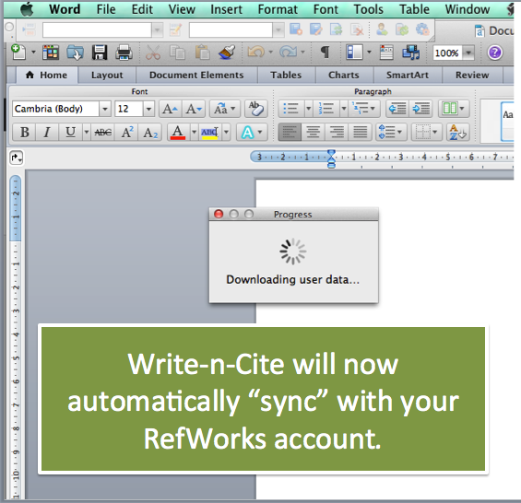The height and width of the screenshot is (503, 521).
Task: Open the Tools menu
Action: coord(368,9)
